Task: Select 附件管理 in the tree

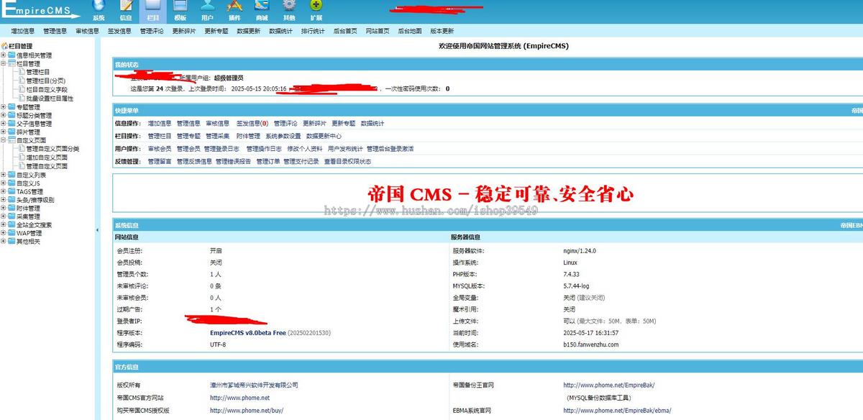Action: click(28, 209)
